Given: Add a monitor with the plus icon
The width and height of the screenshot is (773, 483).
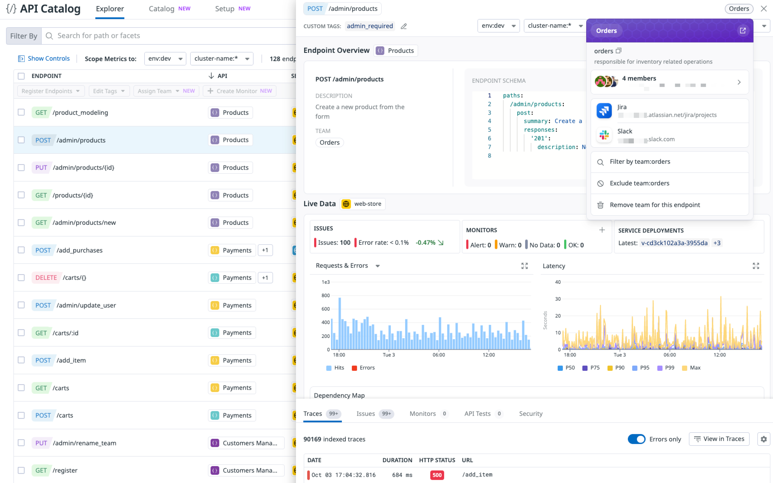Looking at the screenshot, I should [x=602, y=230].
